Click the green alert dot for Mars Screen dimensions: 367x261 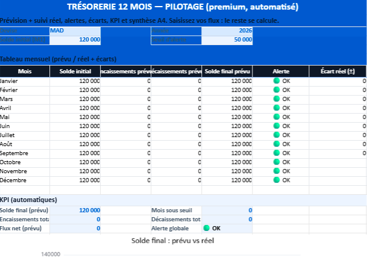277,99
